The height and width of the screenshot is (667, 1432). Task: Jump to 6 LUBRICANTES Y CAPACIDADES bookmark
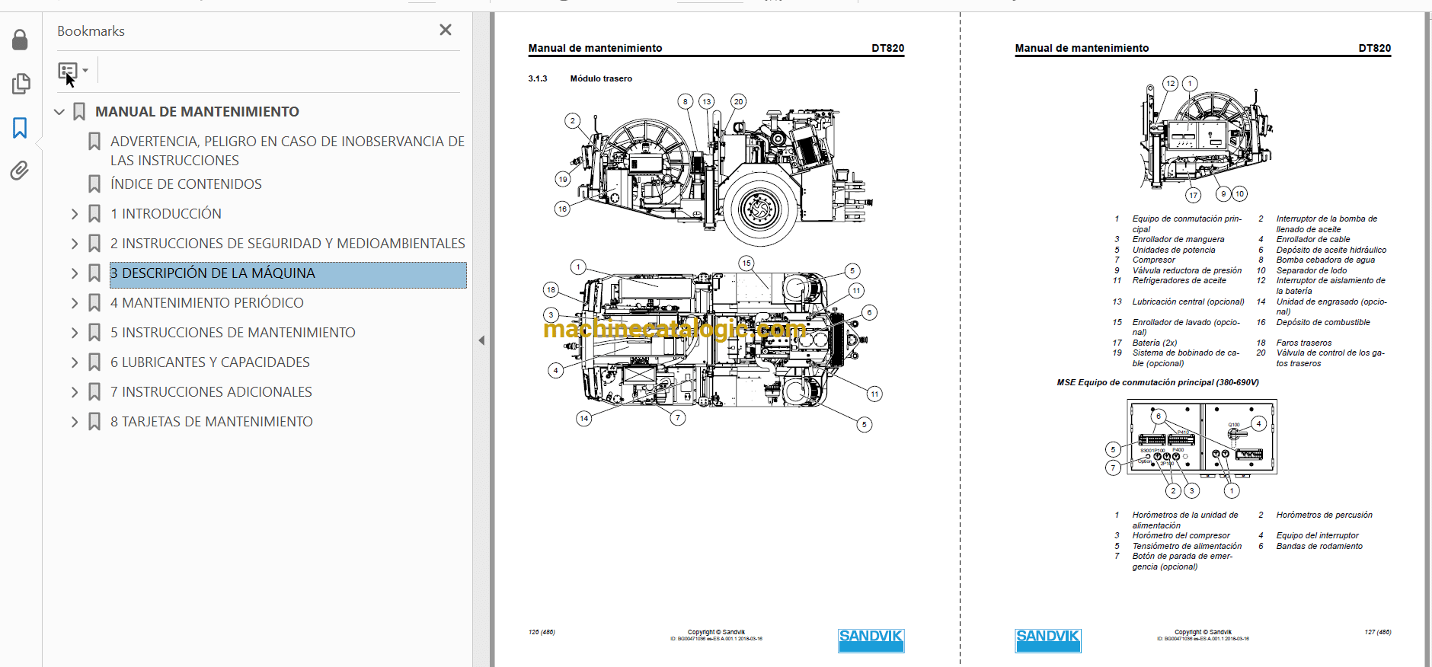point(210,362)
